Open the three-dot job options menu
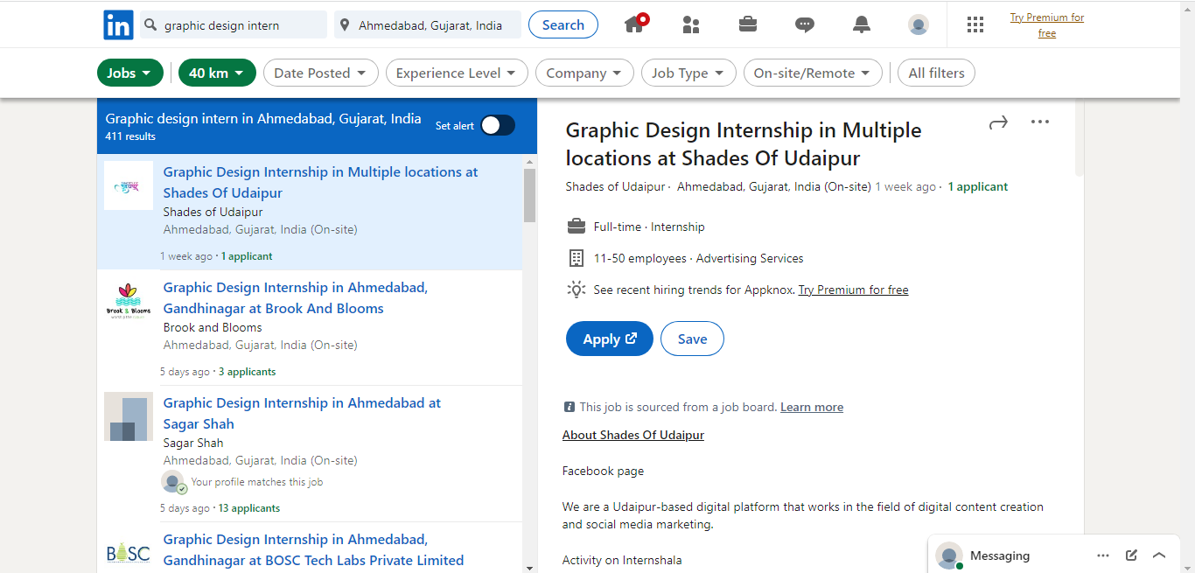 [x=1040, y=122]
